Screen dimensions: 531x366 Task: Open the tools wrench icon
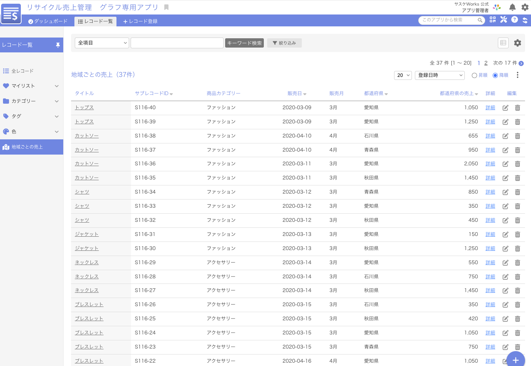tap(503, 20)
